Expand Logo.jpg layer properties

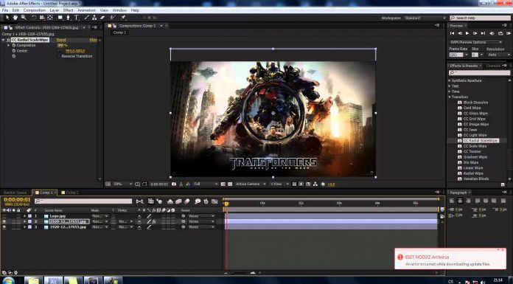(24, 216)
